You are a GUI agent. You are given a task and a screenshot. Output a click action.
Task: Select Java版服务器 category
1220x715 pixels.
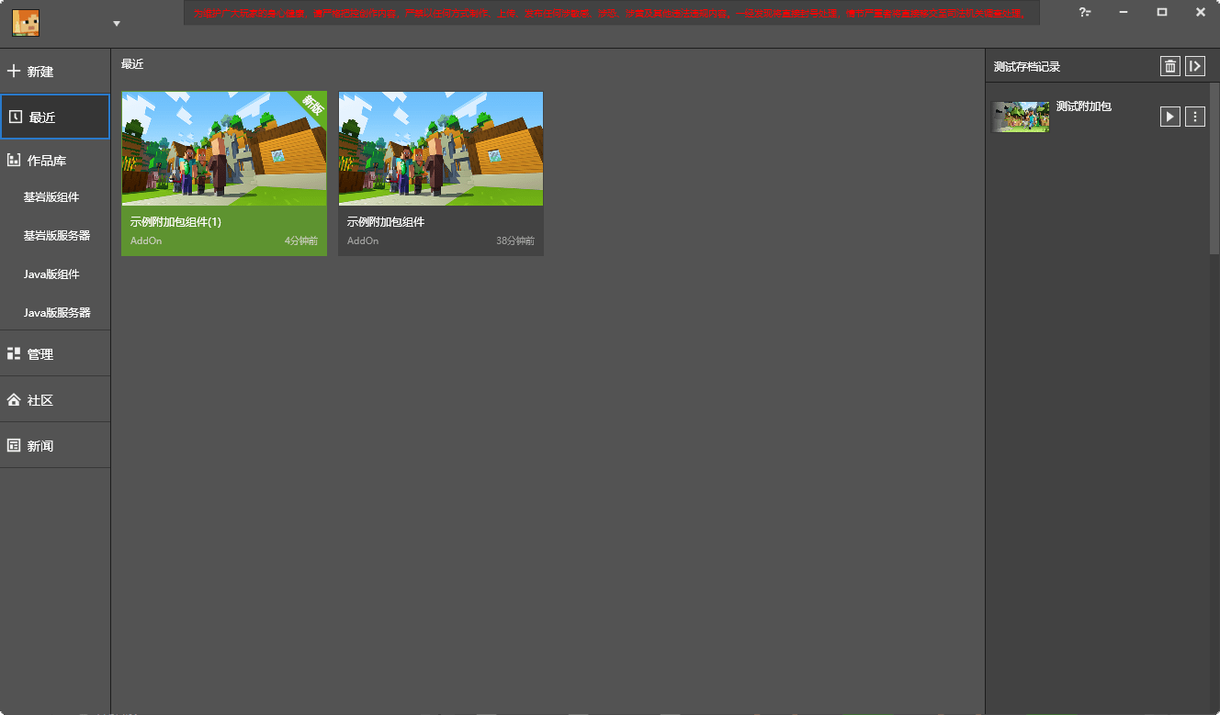coord(57,313)
